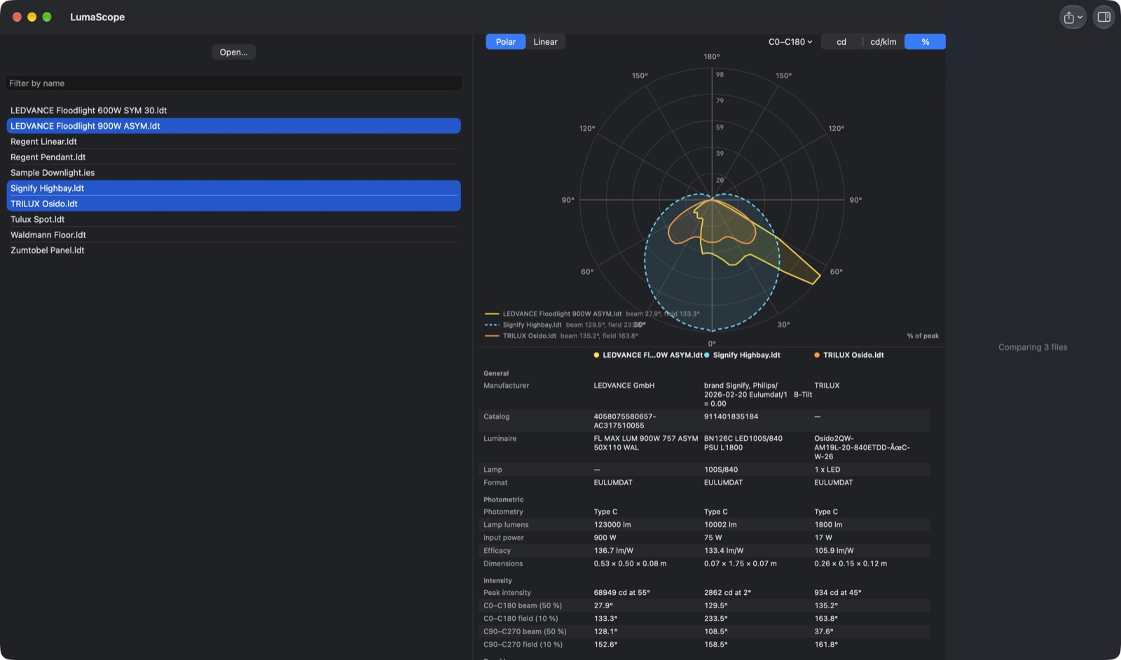
Task: Click TRILUX Osido.ldt in the file list
Action: [x=233, y=204]
